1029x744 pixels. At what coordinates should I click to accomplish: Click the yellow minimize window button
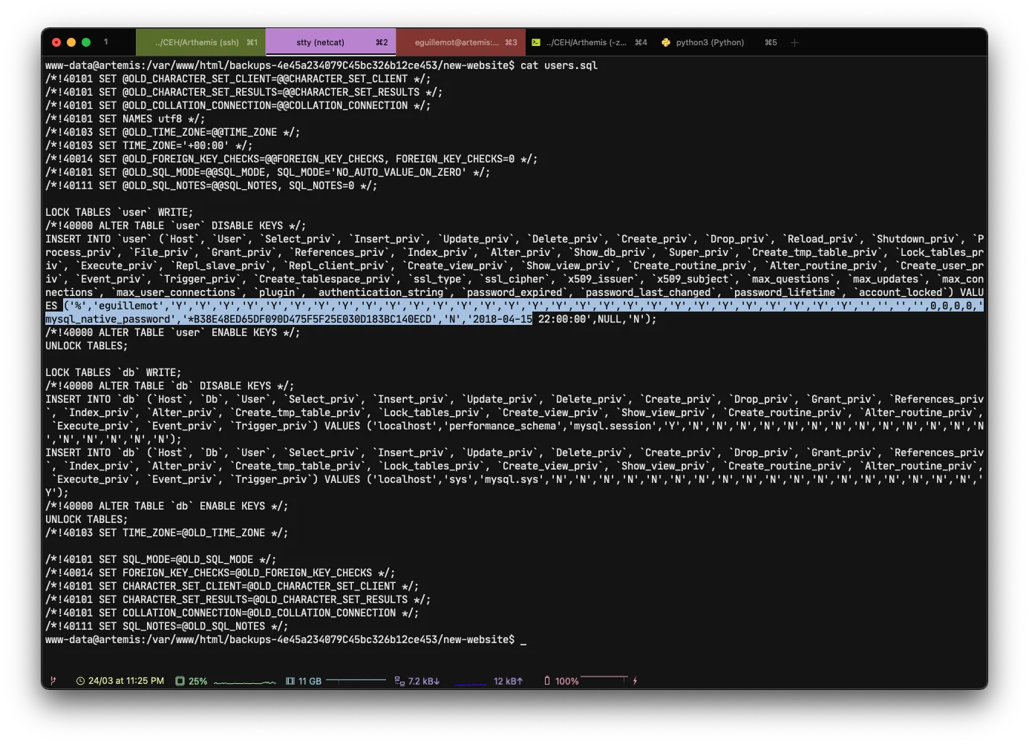pos(71,42)
